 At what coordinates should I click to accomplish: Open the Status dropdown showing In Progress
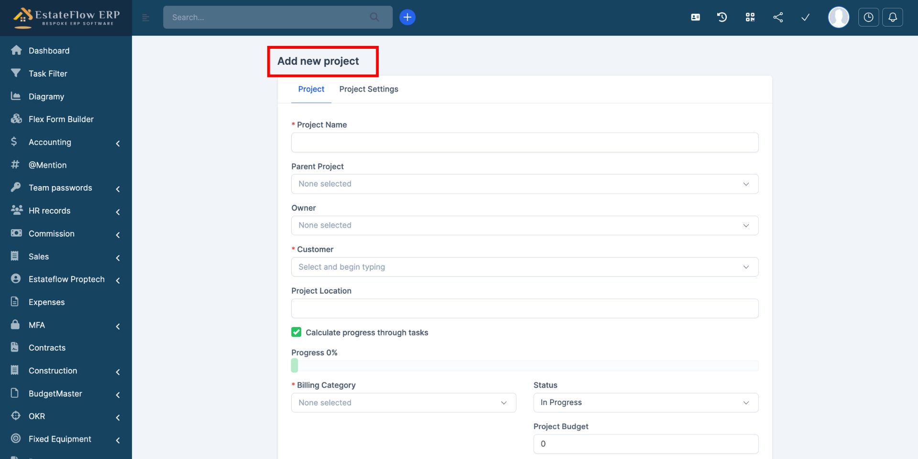tap(645, 403)
